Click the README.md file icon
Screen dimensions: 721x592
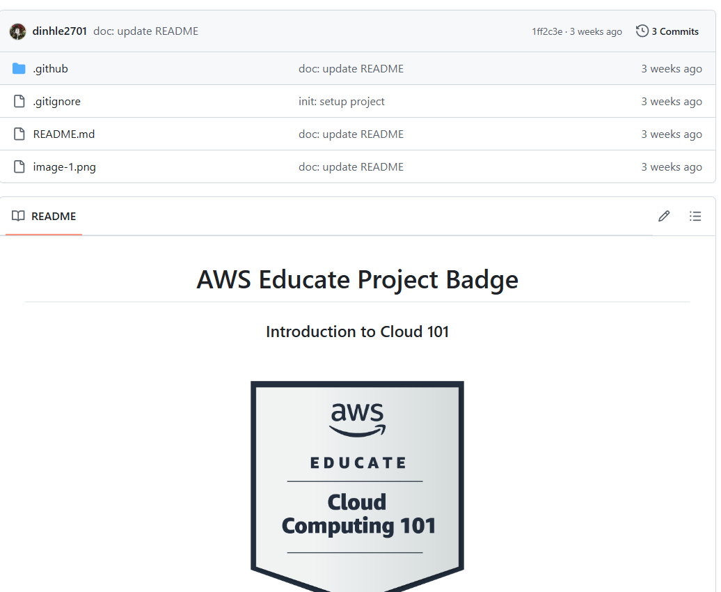19,134
